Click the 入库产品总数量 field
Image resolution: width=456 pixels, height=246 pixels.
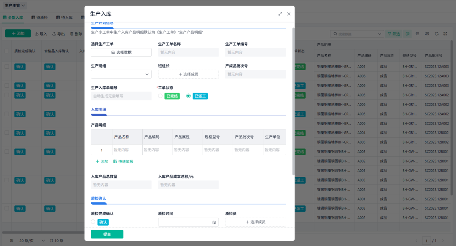[121, 185]
